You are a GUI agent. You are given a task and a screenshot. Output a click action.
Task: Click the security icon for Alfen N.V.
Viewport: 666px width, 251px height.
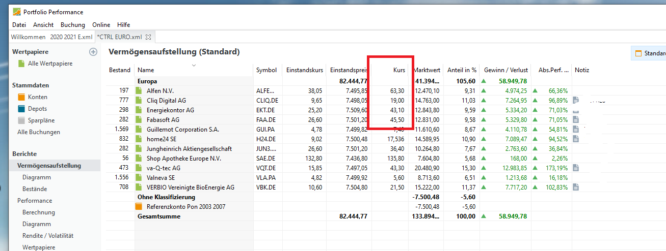(139, 90)
